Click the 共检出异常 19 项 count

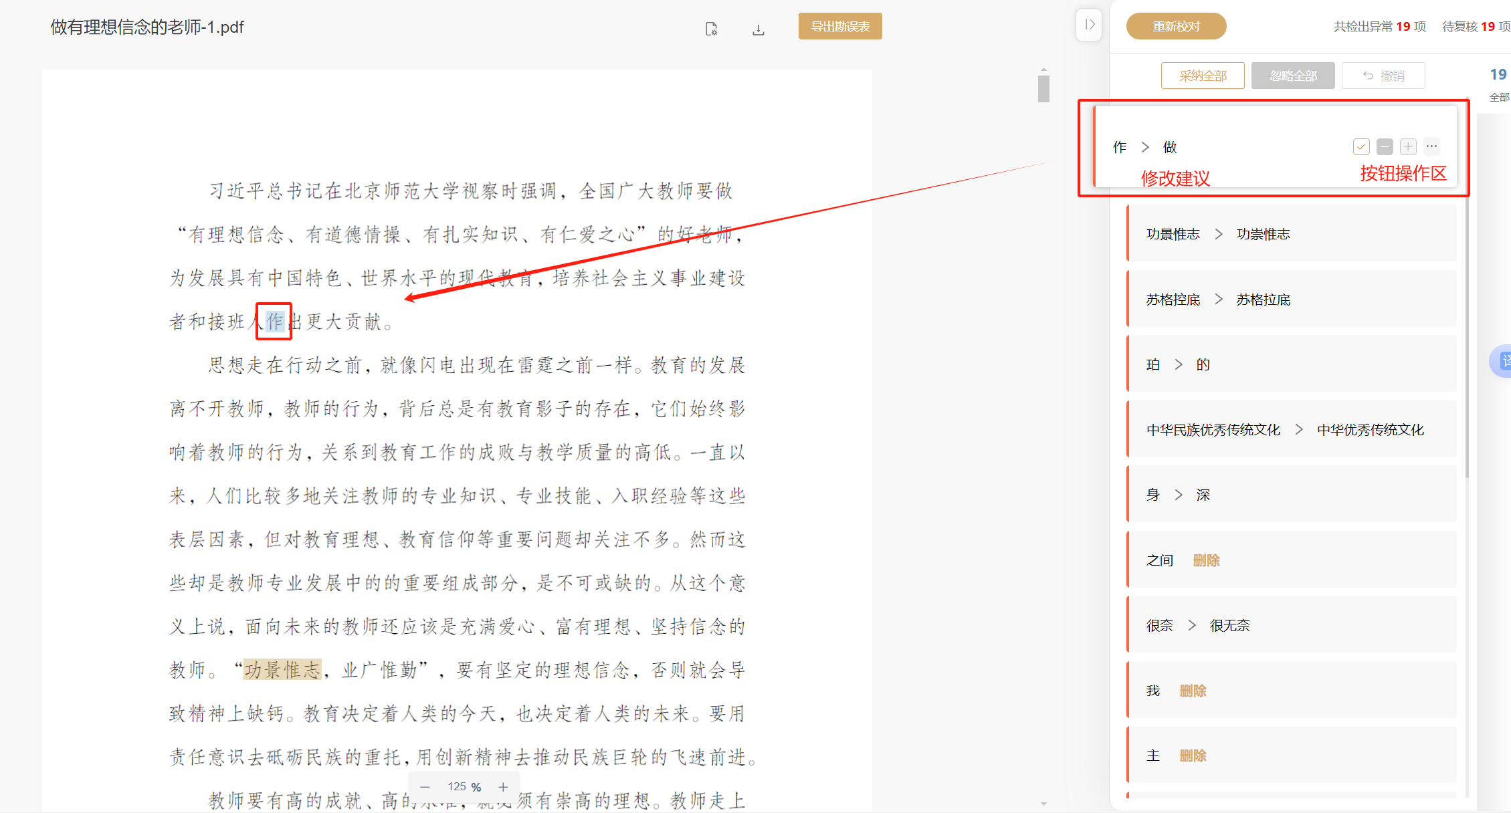pos(1379,27)
